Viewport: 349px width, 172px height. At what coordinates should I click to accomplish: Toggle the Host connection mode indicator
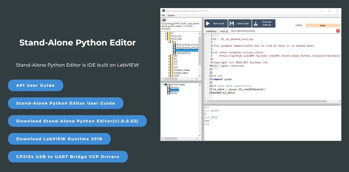click(x=322, y=25)
